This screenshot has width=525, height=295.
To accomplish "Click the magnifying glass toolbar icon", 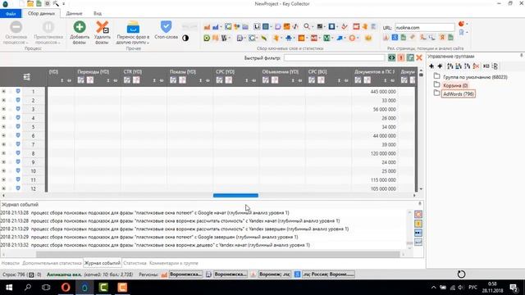I will 306,26.
